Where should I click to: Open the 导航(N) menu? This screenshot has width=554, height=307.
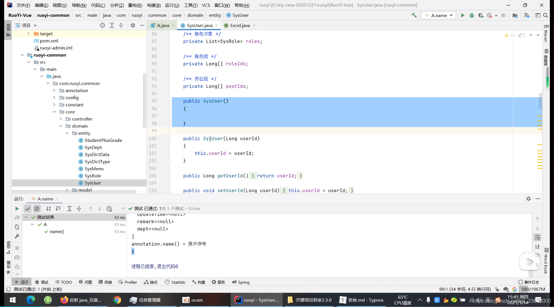pos(79,5)
